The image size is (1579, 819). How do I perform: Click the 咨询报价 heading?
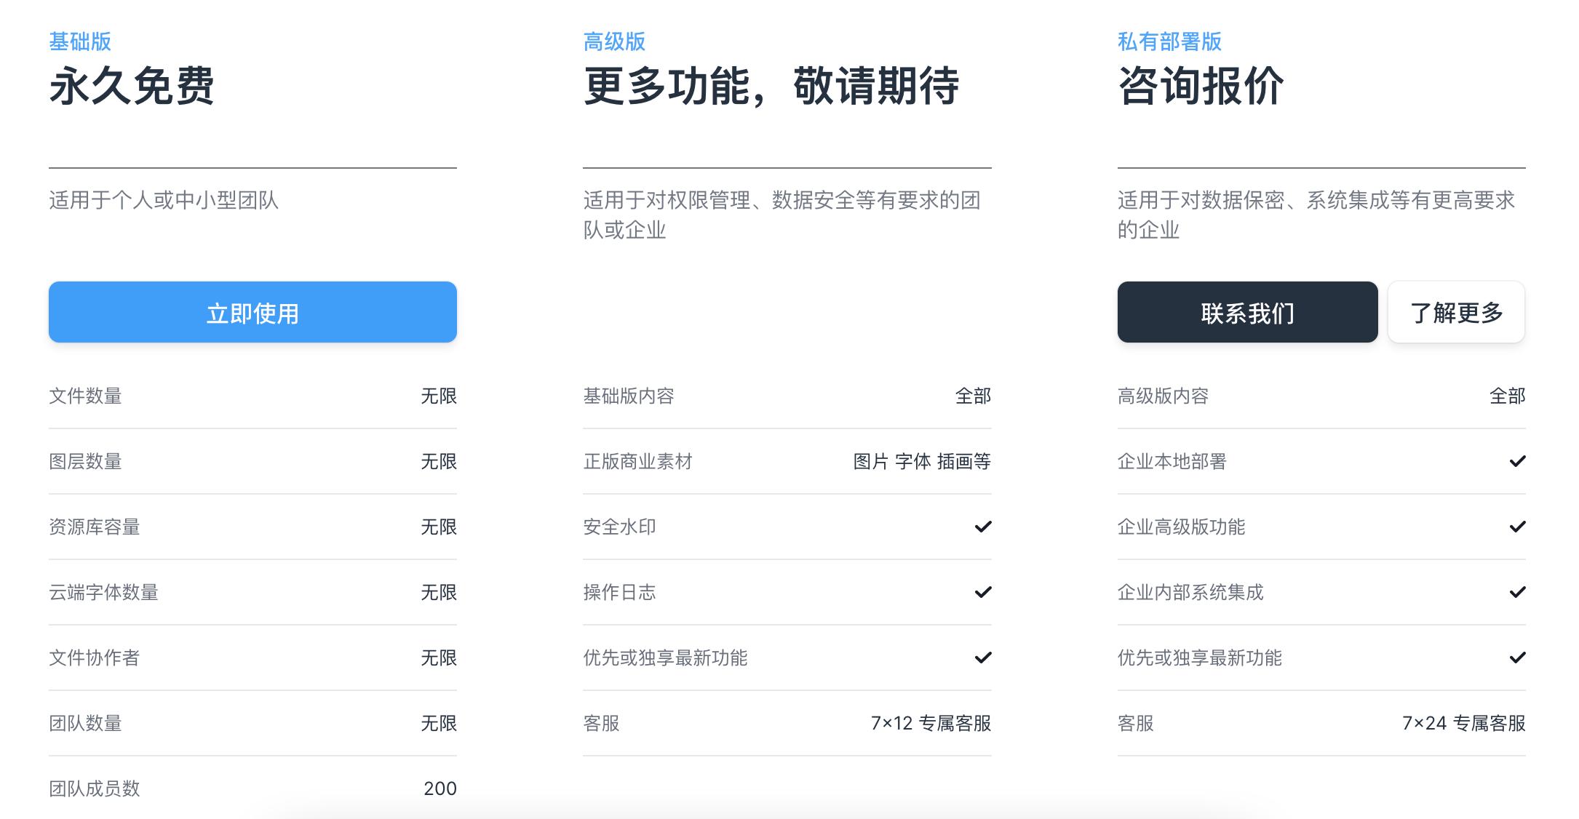point(1201,86)
